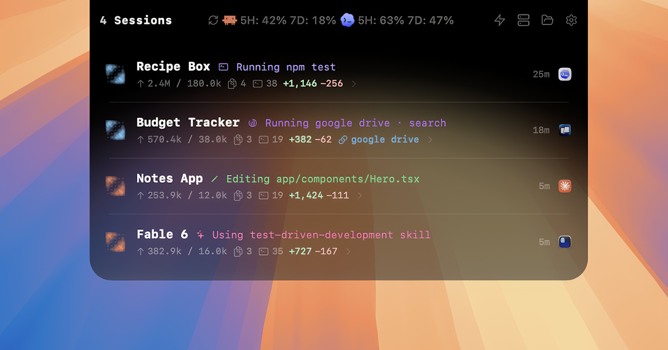
Task: Click the app icon in the Fable 6 row
Action: pos(565,242)
